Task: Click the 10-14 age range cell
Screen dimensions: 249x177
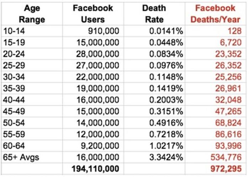Action: [31, 31]
